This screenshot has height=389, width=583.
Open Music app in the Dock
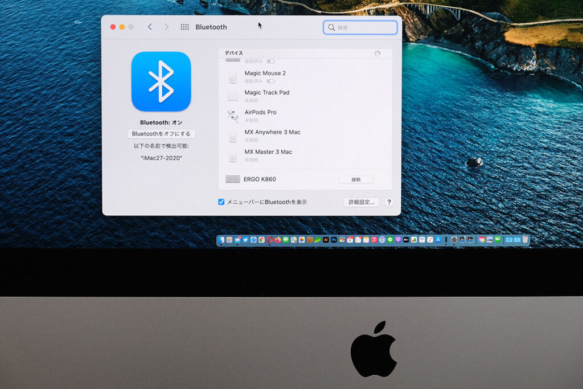tap(375, 240)
